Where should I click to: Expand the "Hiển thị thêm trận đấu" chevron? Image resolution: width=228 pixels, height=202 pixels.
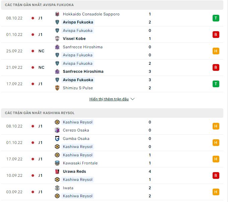(133, 99)
